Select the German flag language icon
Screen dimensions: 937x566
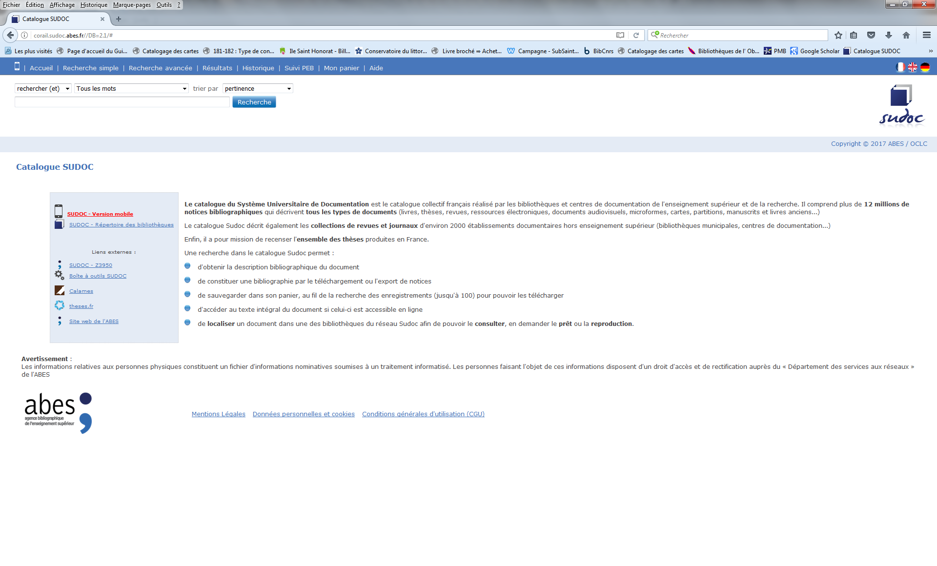click(925, 67)
